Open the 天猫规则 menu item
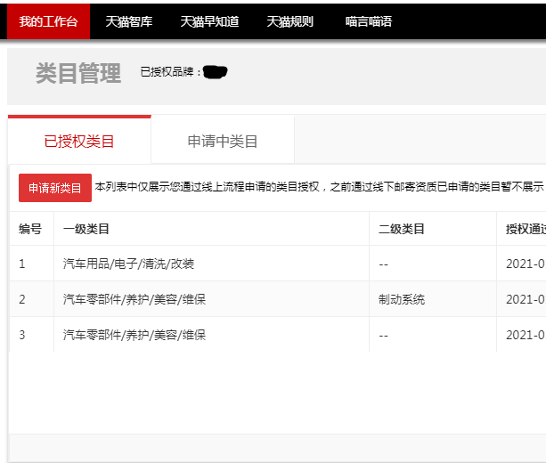 pos(290,21)
